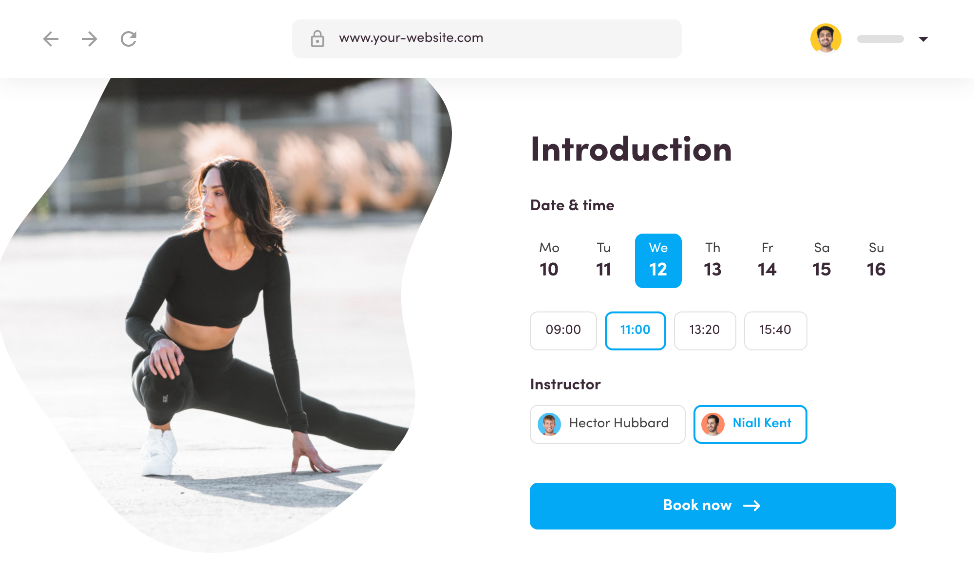The image size is (974, 584).
Task: Click the Book now button
Action: click(713, 506)
